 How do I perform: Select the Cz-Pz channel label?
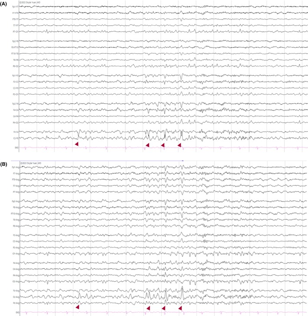point(16,138)
